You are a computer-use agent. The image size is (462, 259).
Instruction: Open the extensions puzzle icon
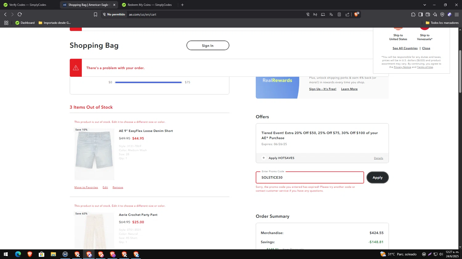coord(413,14)
